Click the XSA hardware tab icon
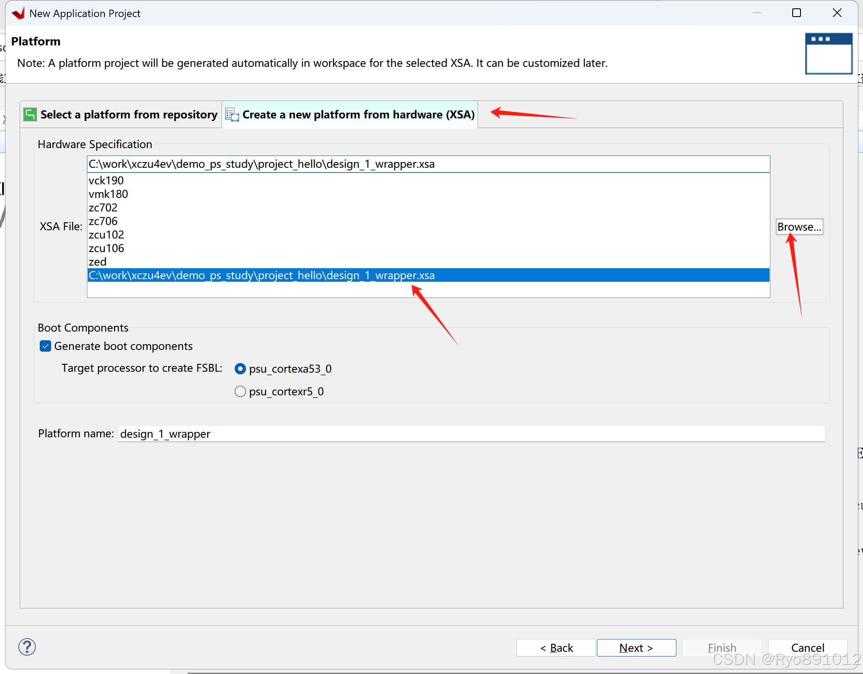The width and height of the screenshot is (863, 674). 232,114
